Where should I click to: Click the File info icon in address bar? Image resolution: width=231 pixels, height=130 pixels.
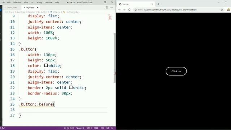136,10
